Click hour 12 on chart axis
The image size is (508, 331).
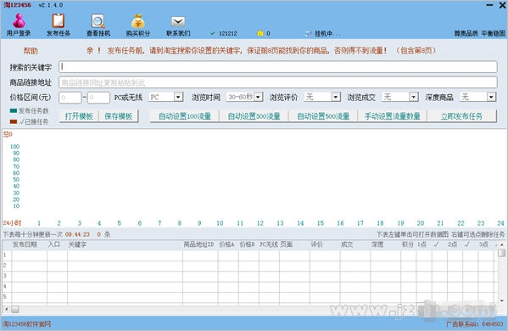pos(260,223)
